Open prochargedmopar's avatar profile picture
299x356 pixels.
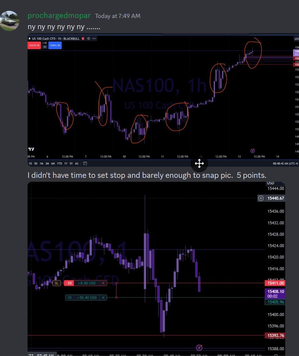pyautogui.click(x=10, y=21)
